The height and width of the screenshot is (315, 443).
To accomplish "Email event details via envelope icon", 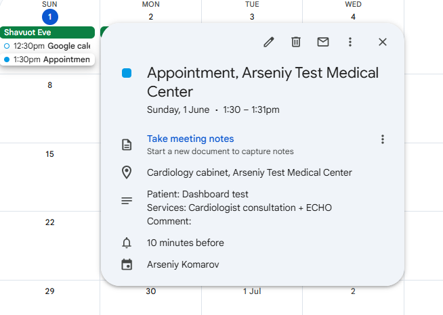I will pos(323,42).
